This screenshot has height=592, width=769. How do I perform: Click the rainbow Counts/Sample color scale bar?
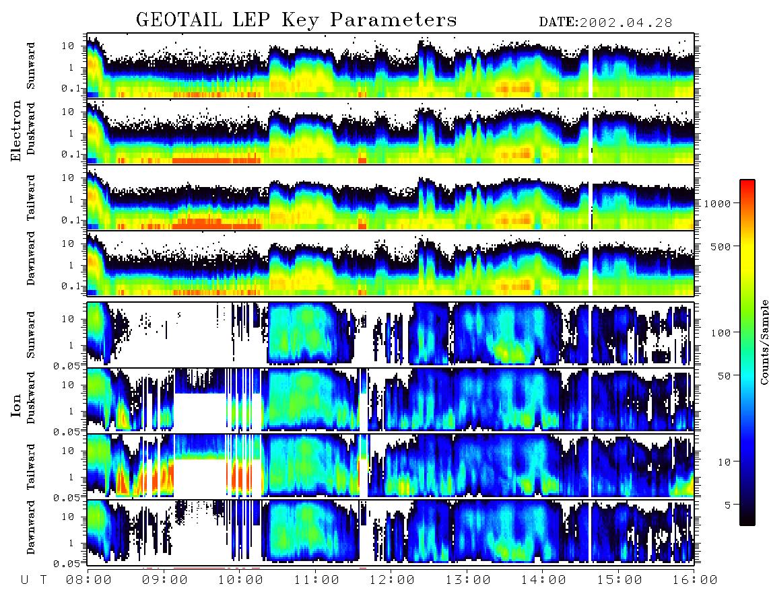click(x=747, y=353)
